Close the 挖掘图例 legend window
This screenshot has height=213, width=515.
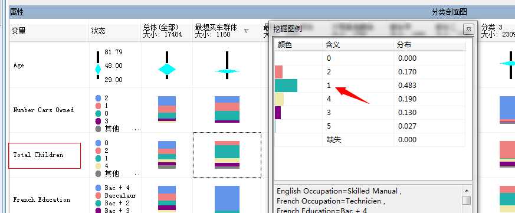(468, 30)
